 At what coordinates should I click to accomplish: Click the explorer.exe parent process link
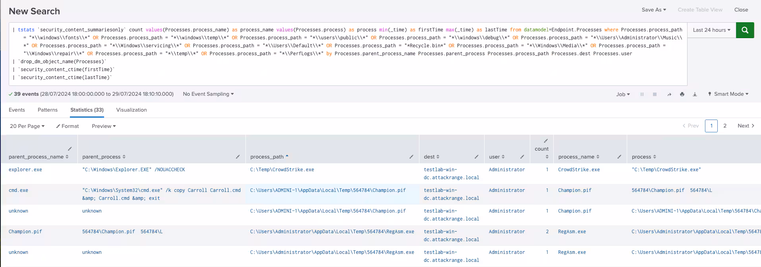[25, 170]
